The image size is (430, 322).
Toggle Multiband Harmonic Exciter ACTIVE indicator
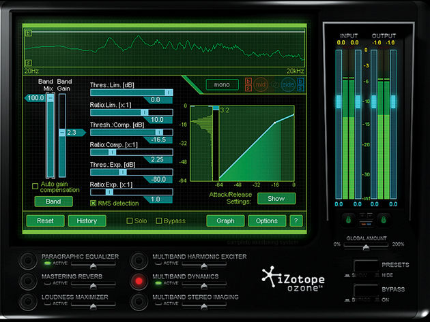click(158, 263)
